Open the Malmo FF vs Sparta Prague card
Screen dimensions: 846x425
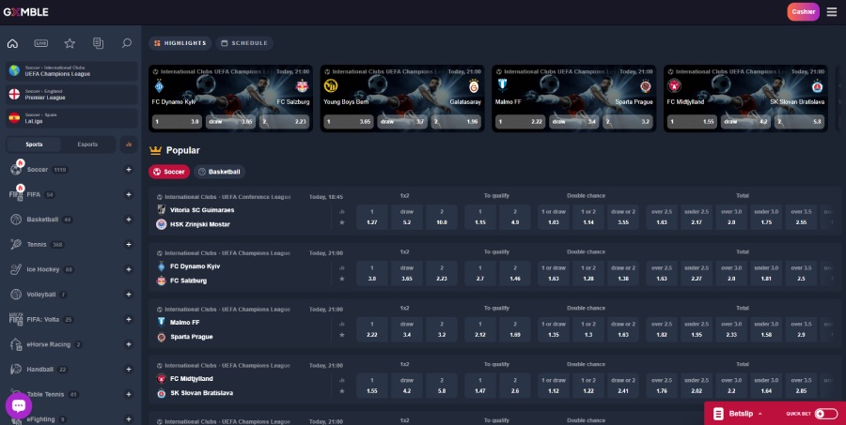click(573, 99)
